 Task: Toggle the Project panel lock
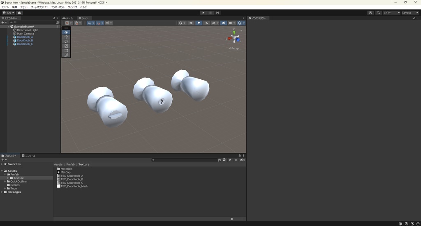pos(240,155)
